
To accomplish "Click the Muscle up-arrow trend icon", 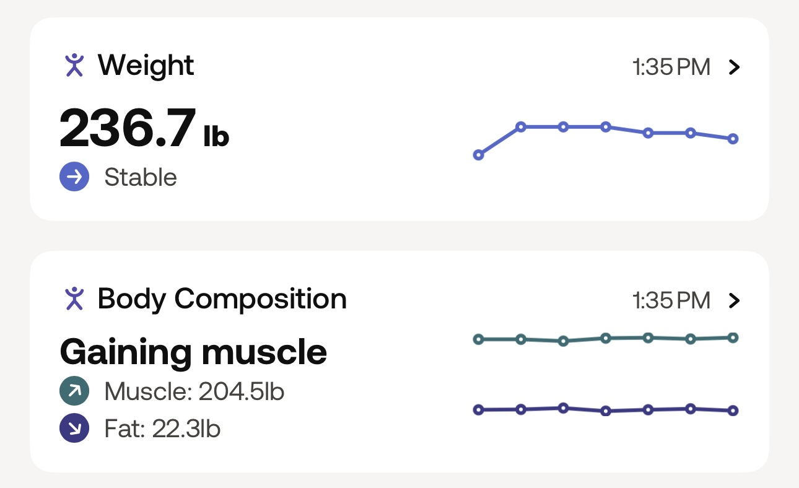I will pyautogui.click(x=74, y=391).
